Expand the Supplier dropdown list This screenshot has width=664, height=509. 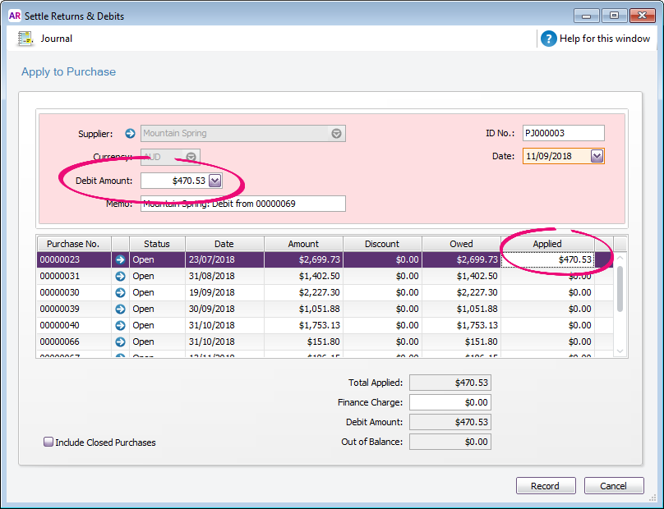pos(336,134)
